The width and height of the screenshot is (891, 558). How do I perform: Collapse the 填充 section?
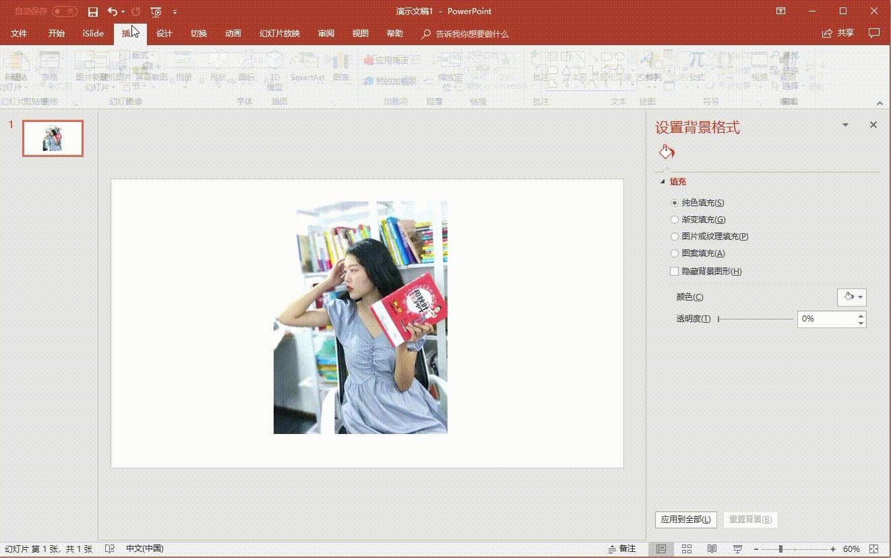tap(662, 181)
